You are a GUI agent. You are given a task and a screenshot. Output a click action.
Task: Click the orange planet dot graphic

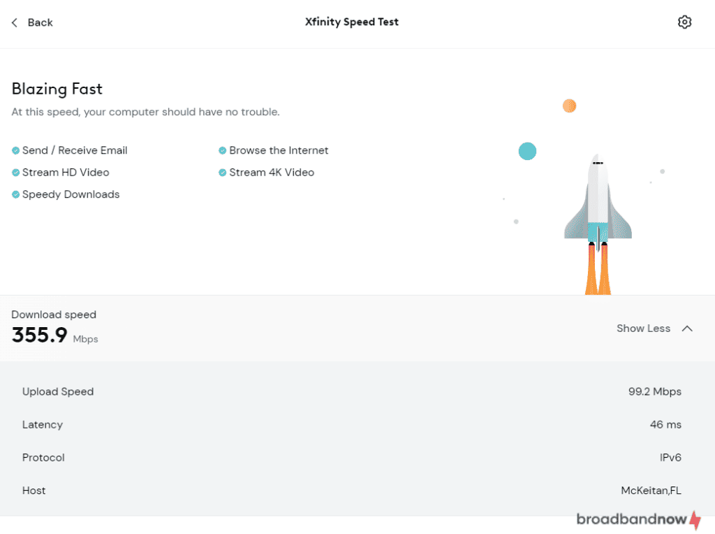coord(570,106)
